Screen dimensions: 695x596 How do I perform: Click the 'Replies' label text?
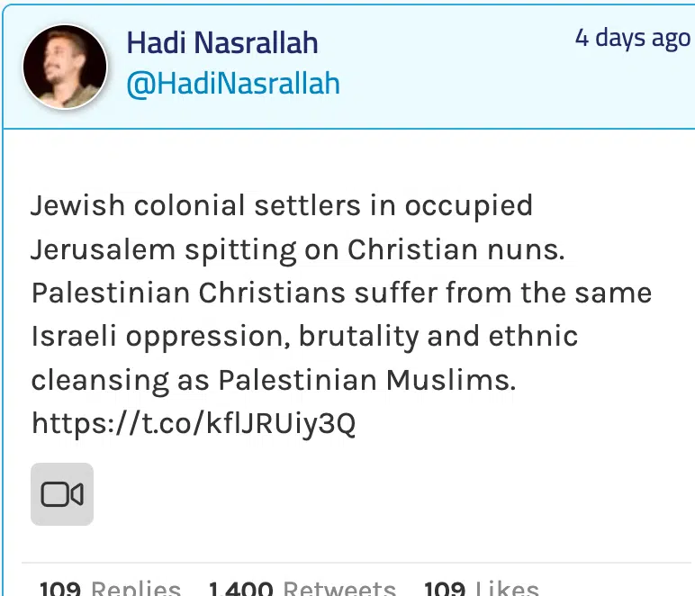point(136,589)
